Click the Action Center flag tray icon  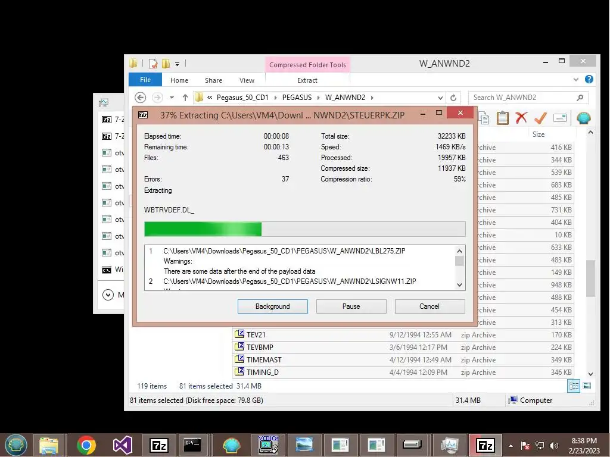(x=525, y=445)
